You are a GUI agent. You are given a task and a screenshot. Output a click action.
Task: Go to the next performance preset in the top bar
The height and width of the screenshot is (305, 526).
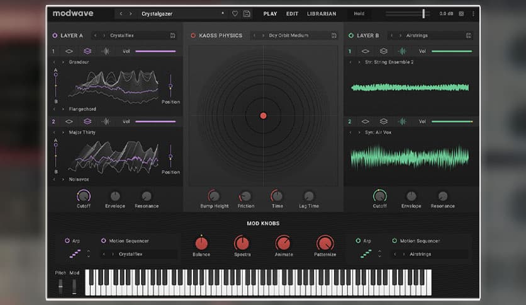130,14
